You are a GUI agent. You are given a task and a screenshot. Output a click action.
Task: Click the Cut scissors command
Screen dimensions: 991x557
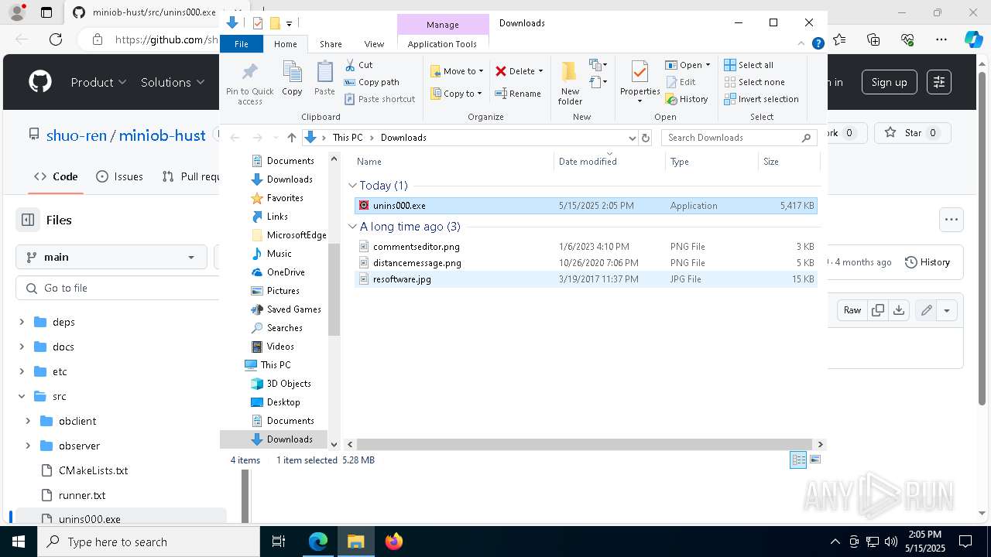pos(358,65)
